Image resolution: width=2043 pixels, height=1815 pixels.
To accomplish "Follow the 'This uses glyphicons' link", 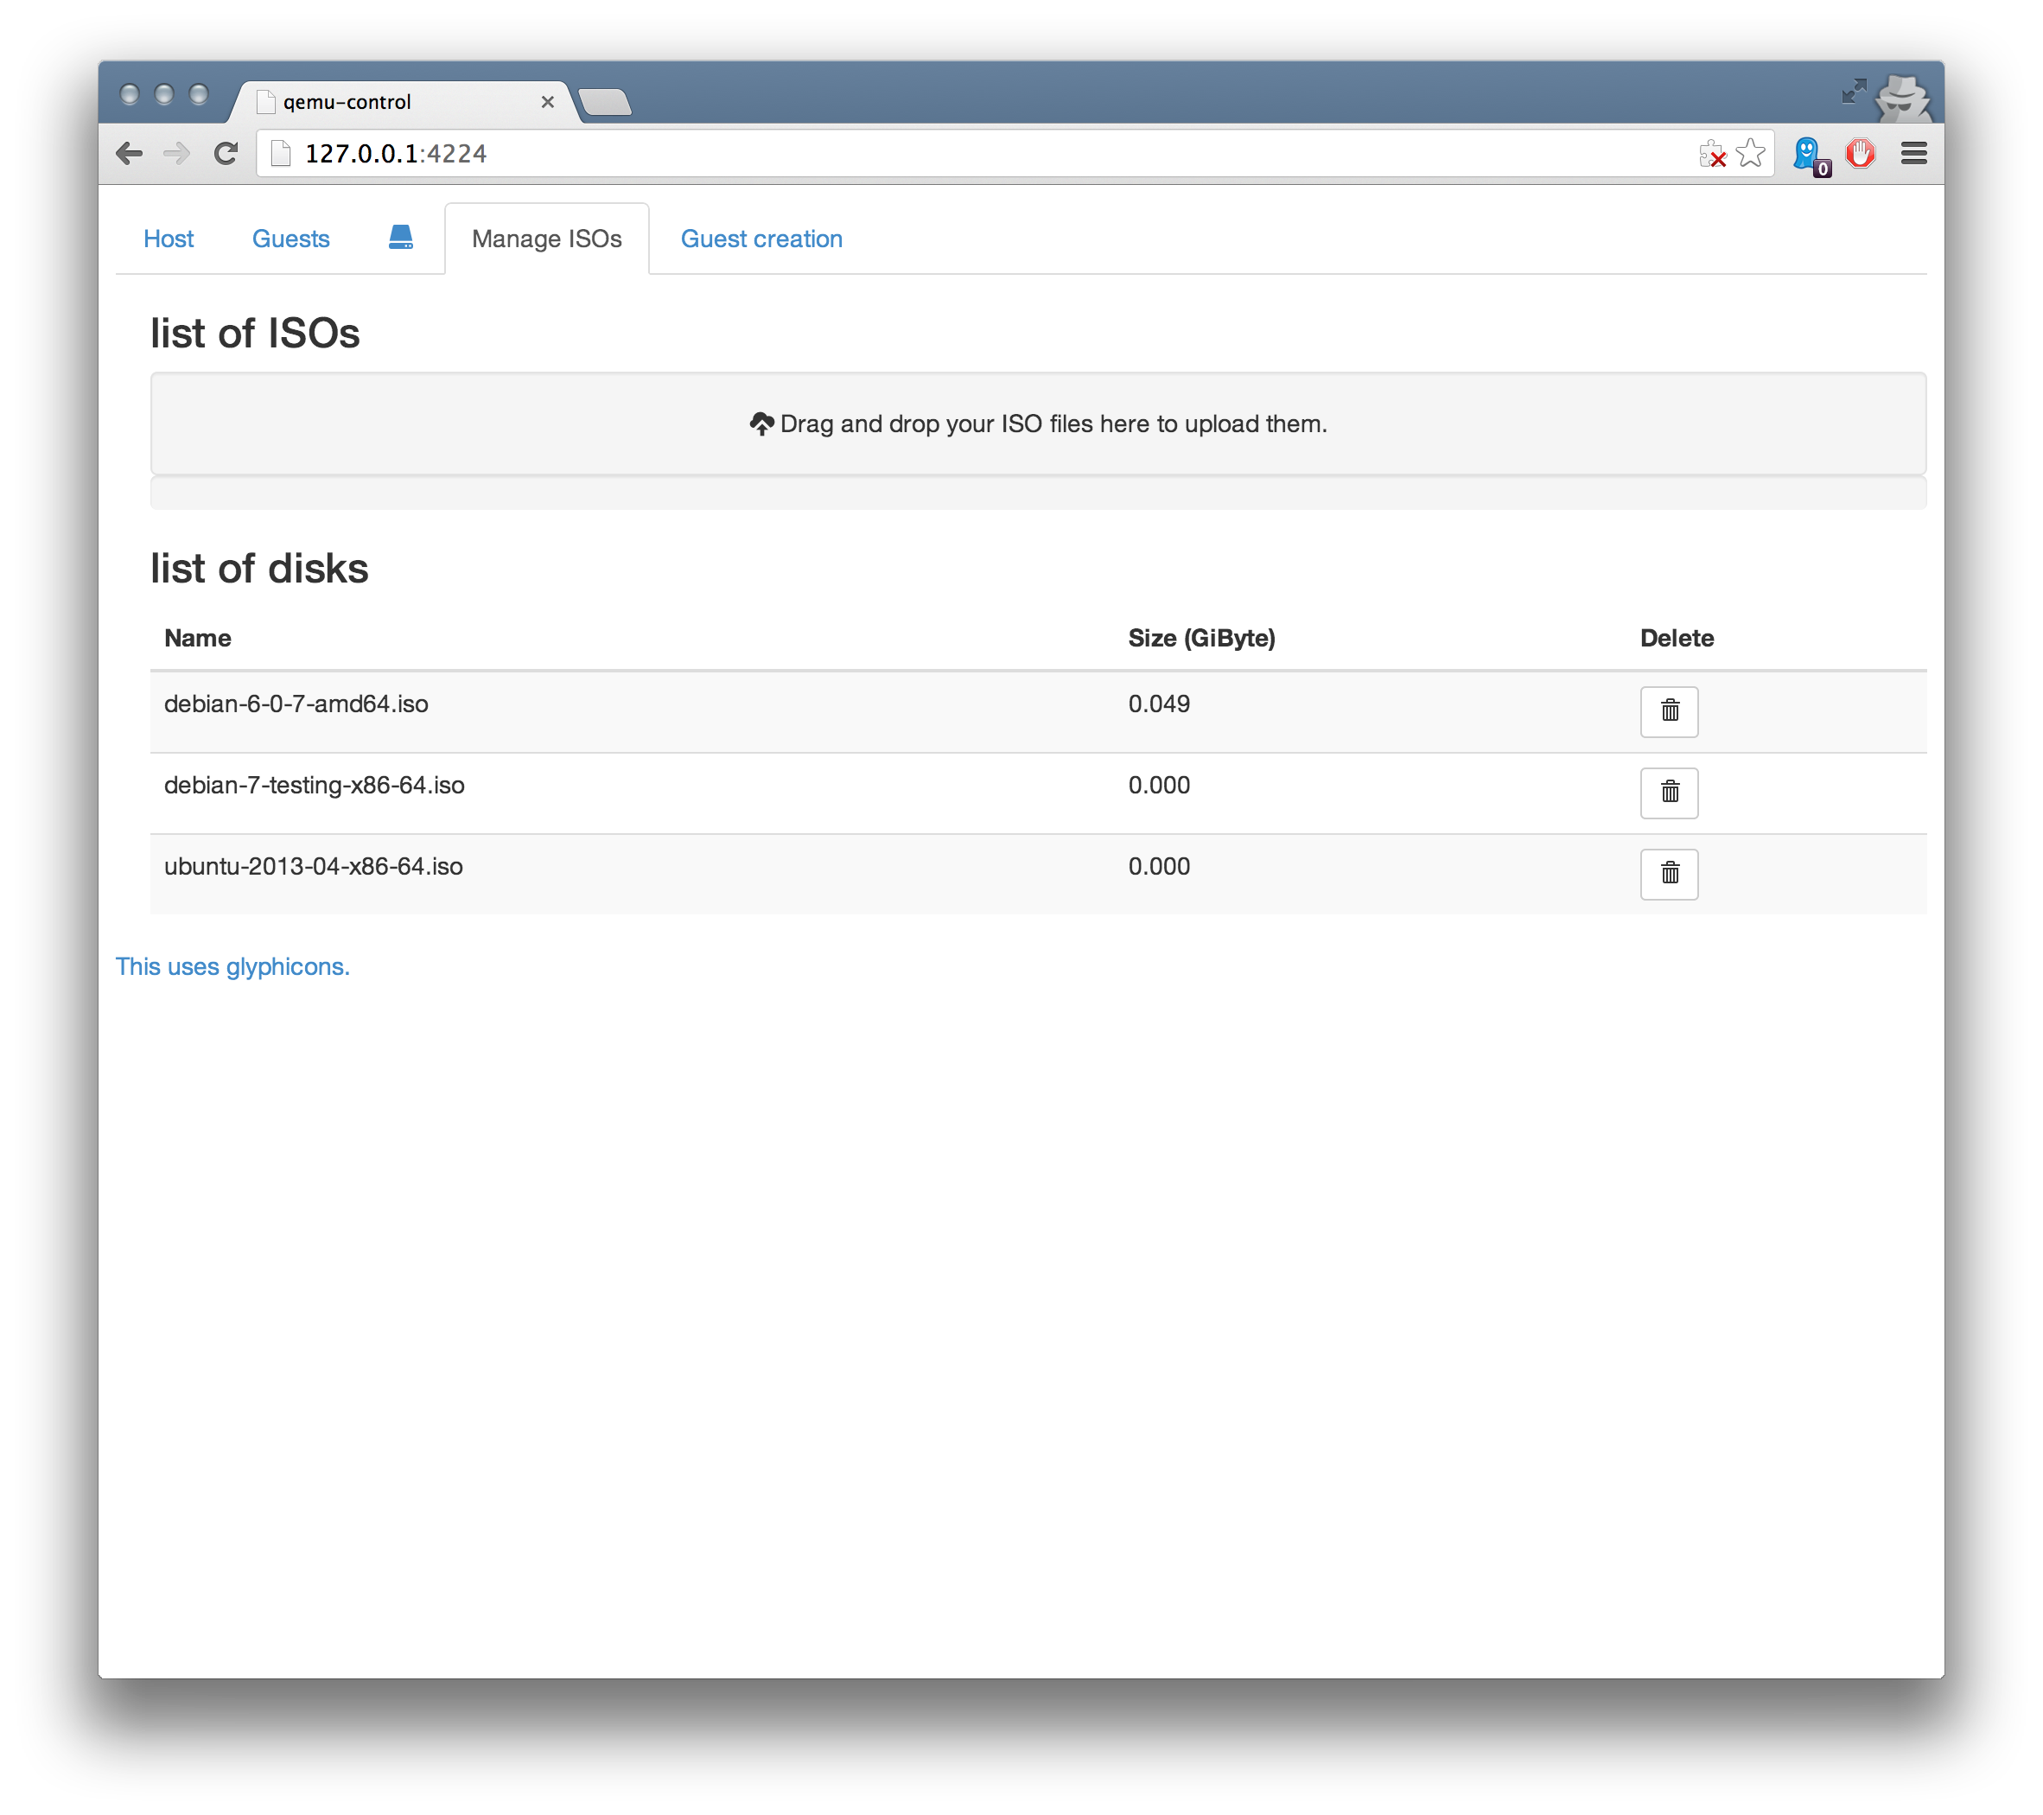I will pyautogui.click(x=232, y=966).
